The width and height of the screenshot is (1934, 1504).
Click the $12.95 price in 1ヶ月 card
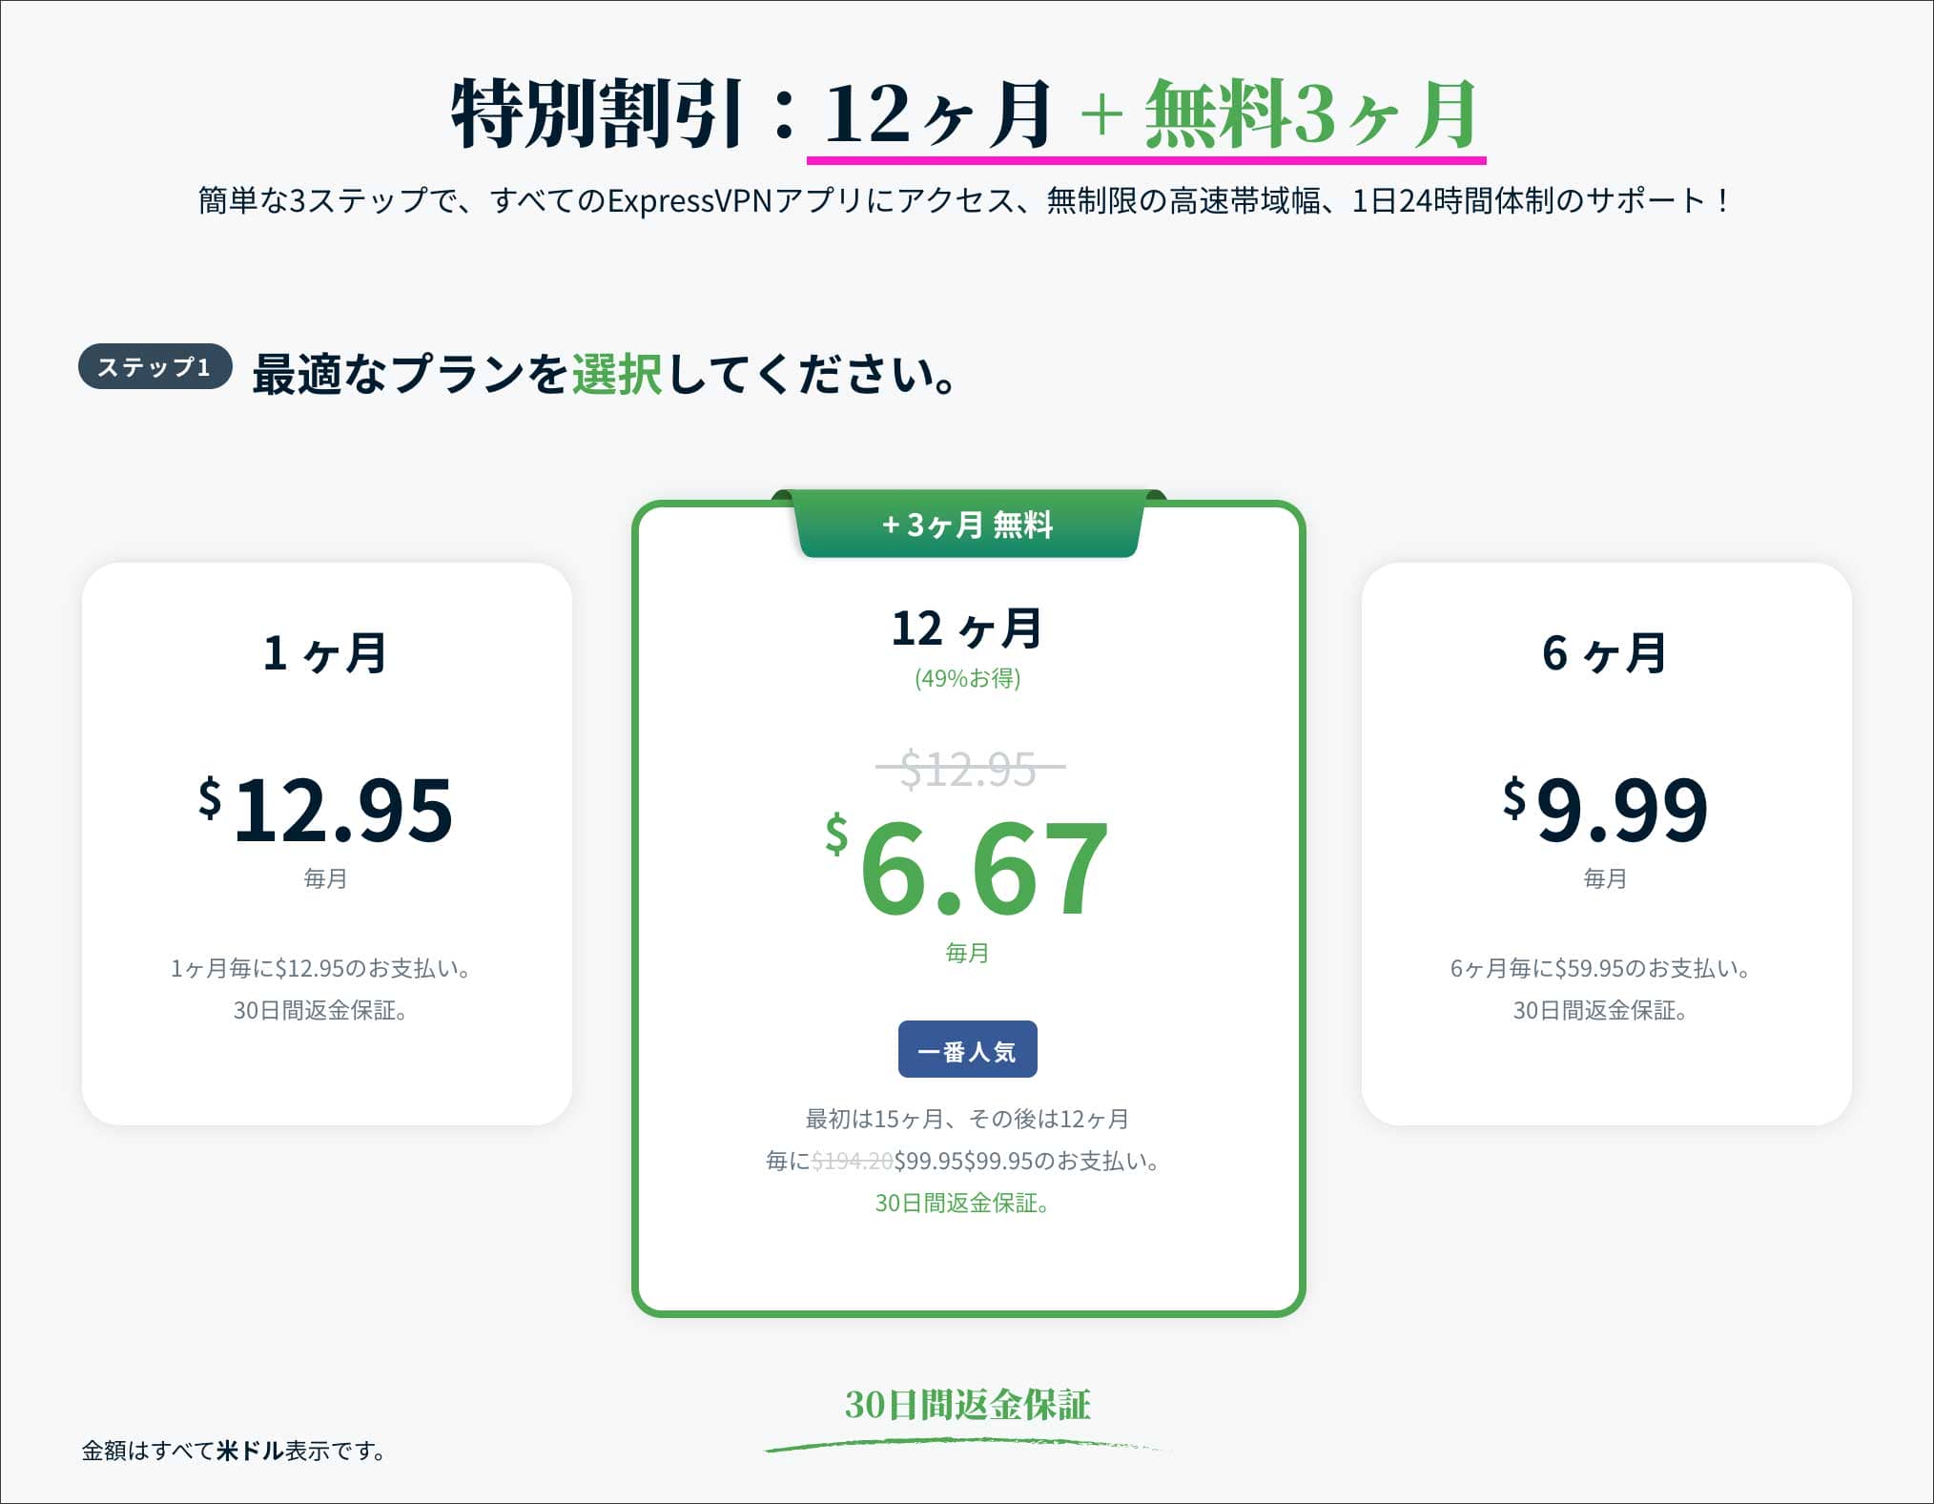point(325,811)
